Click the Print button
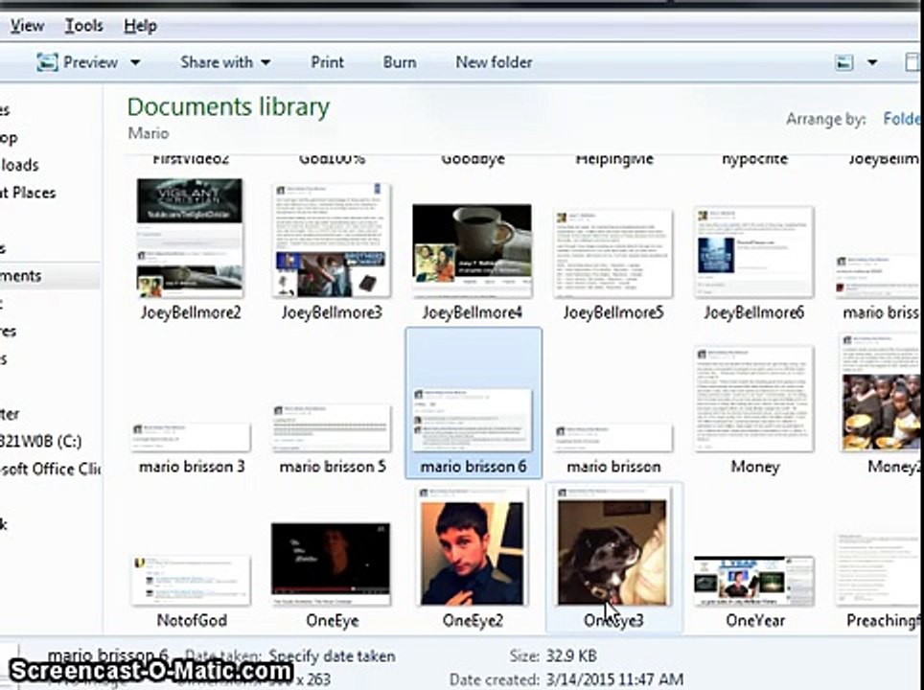 click(327, 62)
